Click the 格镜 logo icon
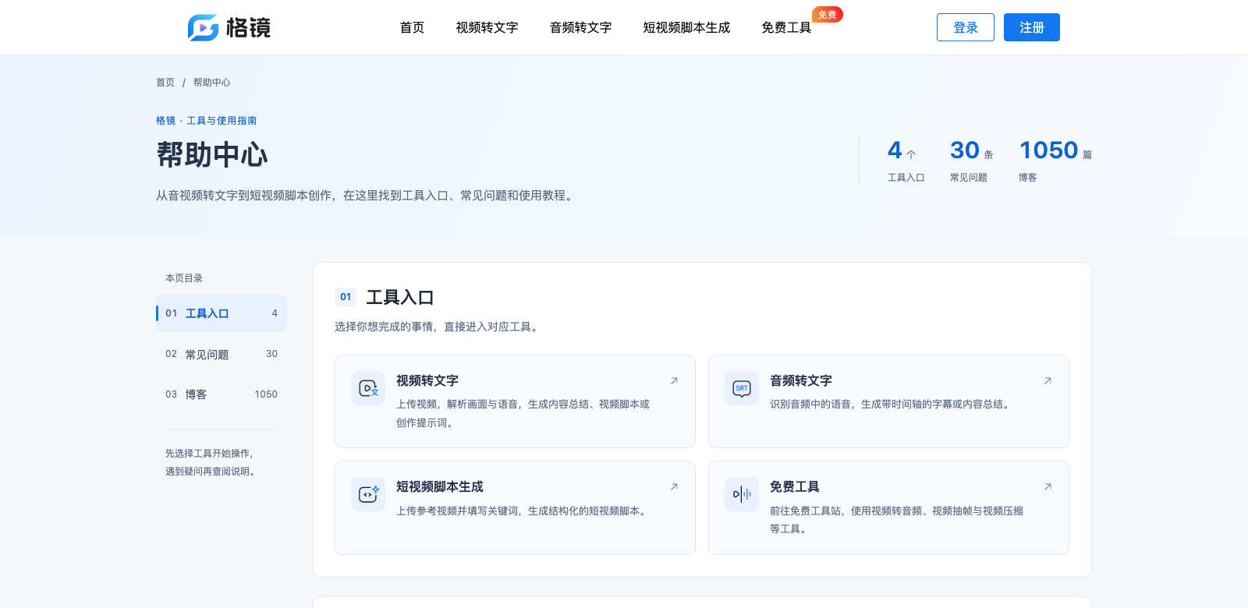 pyautogui.click(x=203, y=27)
